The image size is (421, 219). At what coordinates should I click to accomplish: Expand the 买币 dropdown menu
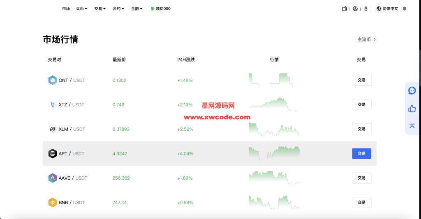81,9
